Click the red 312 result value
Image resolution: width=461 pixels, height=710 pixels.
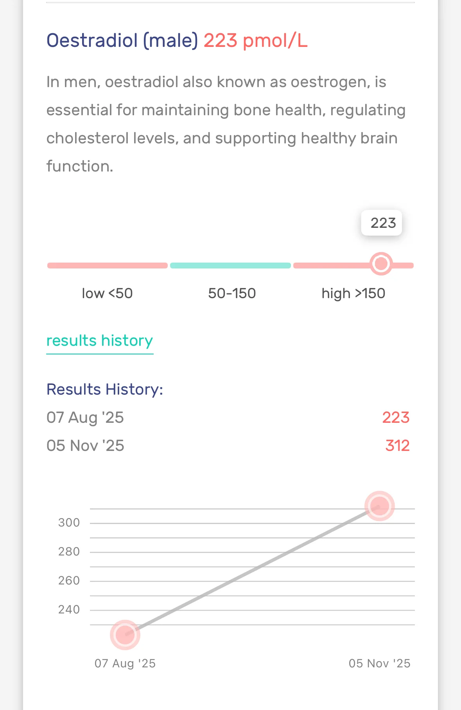(x=397, y=446)
